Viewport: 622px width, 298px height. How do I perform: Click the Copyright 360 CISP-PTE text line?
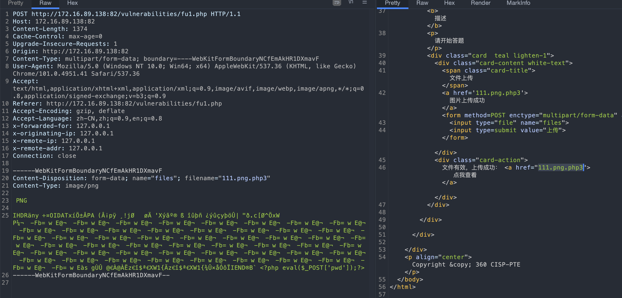[466, 265]
